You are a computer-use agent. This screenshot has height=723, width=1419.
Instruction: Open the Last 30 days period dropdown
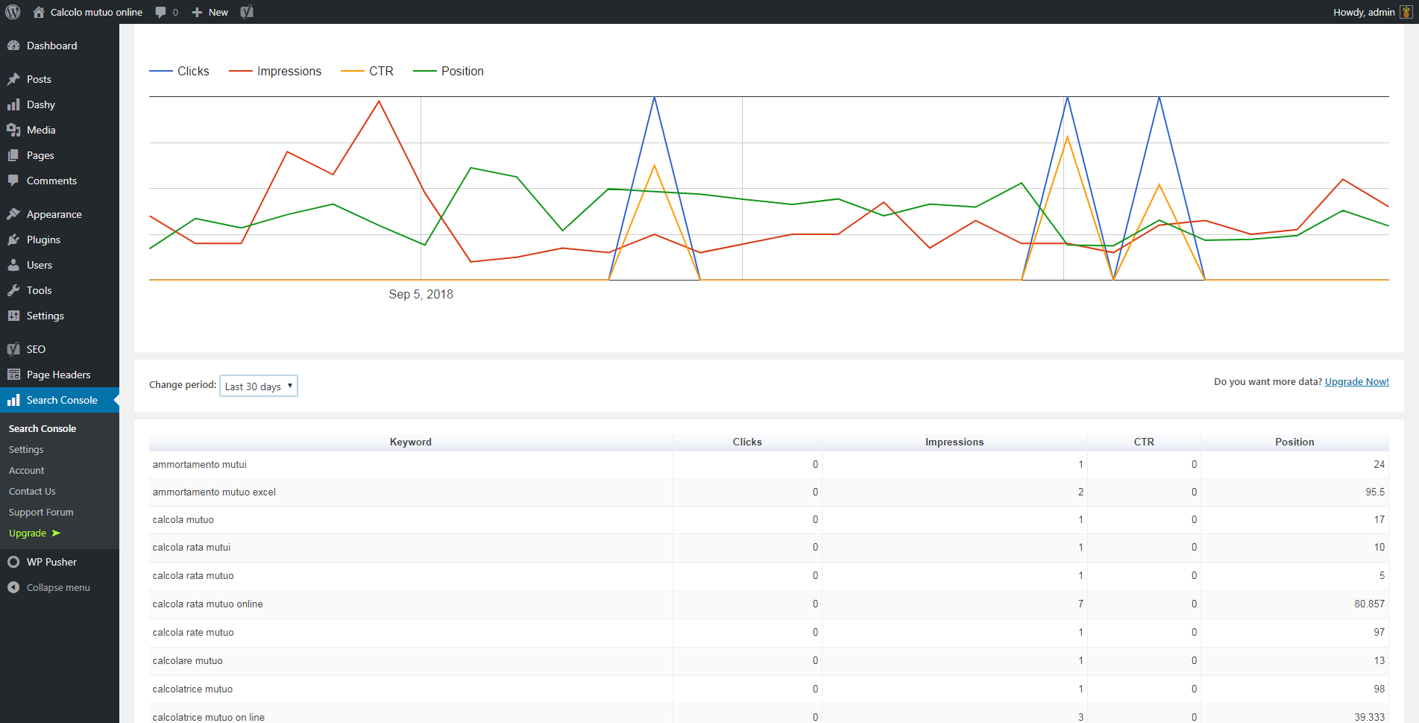click(x=259, y=386)
